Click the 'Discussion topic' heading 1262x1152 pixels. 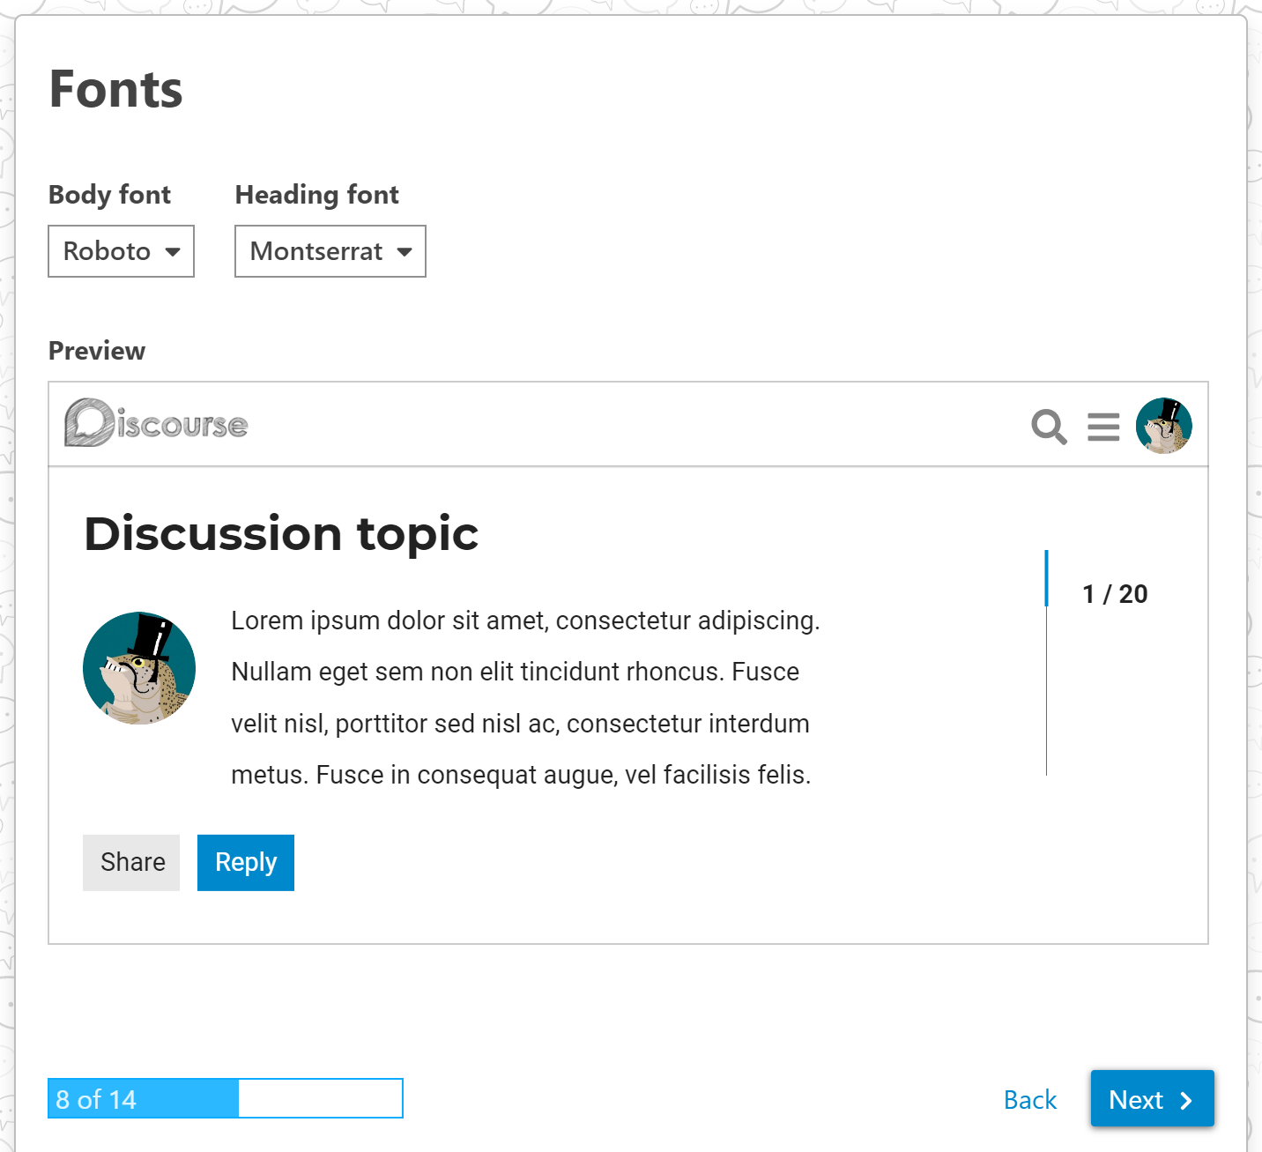click(281, 534)
